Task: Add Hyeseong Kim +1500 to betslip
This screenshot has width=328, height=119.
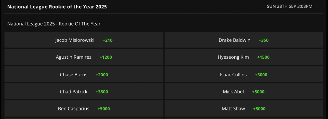Action: pos(244,57)
